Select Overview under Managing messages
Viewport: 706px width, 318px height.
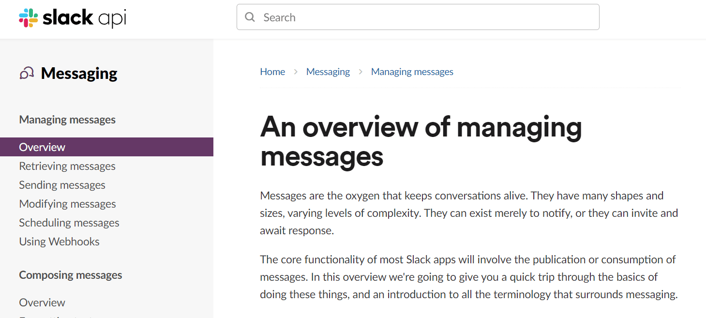42,147
